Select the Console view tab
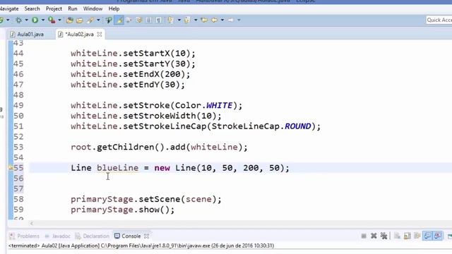Image resolution: width=452 pixels, height=254 pixels. (x=128, y=236)
